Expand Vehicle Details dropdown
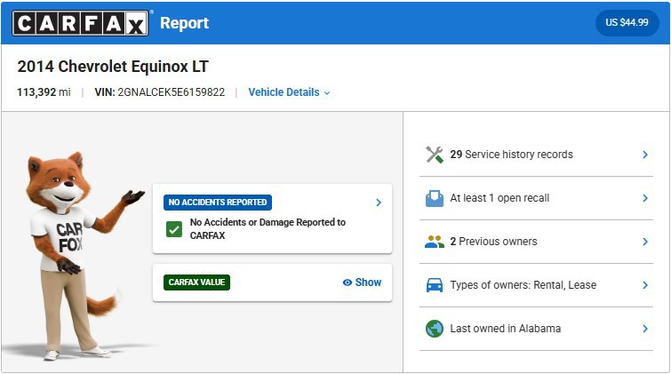 289,92
